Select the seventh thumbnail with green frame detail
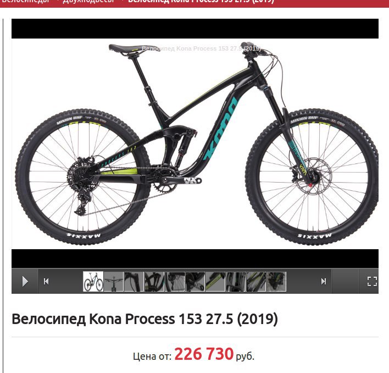The image size is (389, 373). (215, 281)
